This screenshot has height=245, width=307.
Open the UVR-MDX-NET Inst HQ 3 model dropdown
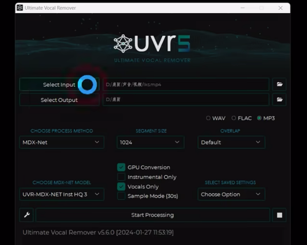62,194
